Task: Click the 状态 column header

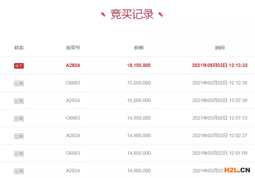Action: pyautogui.click(x=19, y=48)
